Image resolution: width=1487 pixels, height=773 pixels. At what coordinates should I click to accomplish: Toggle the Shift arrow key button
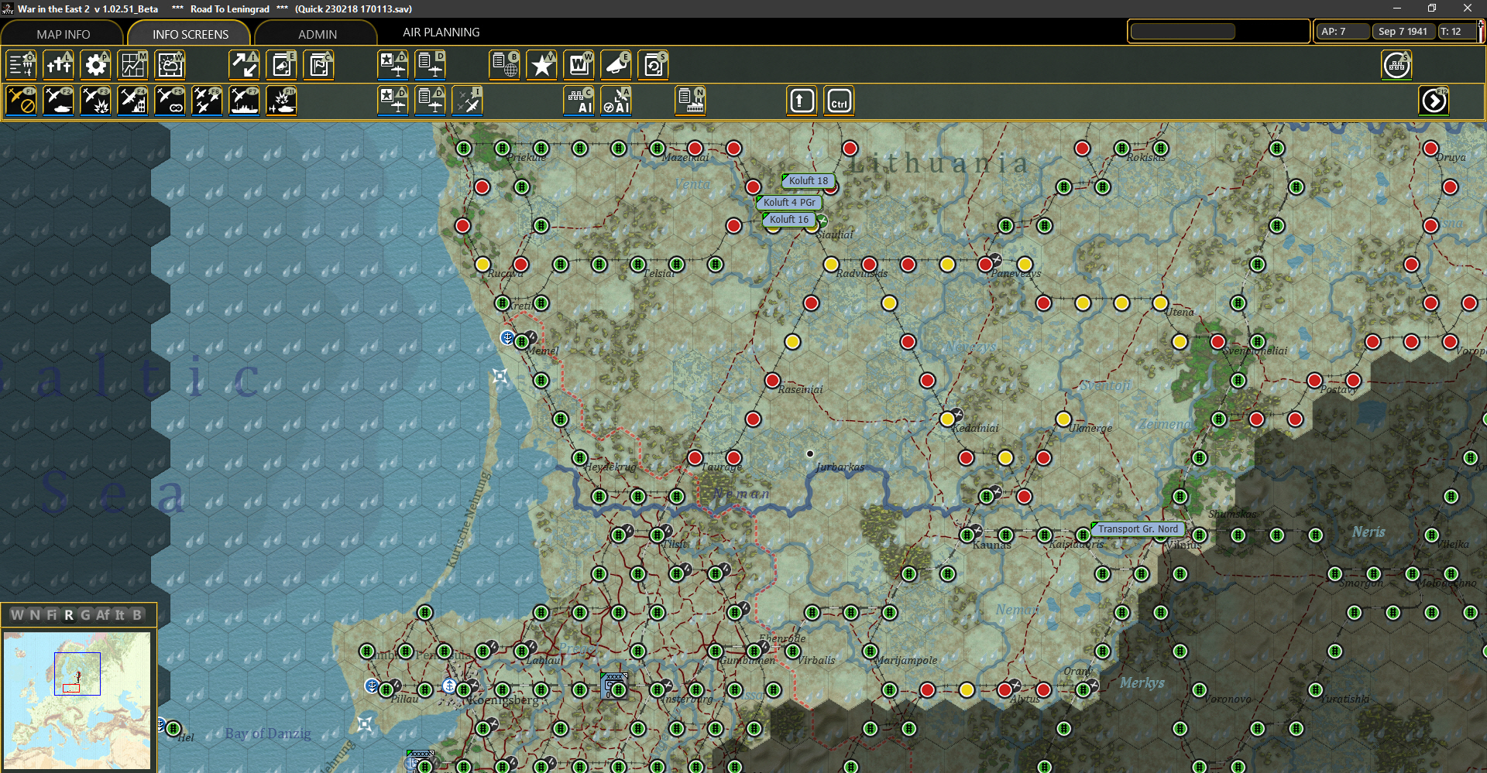tap(802, 101)
